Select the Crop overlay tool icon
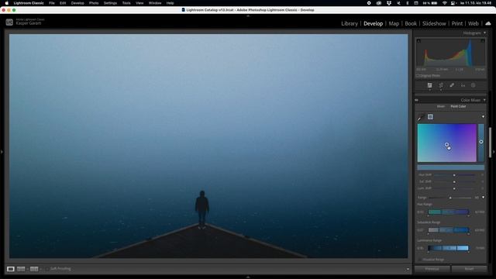This screenshot has height=279, width=496. pyautogui.click(x=441, y=85)
